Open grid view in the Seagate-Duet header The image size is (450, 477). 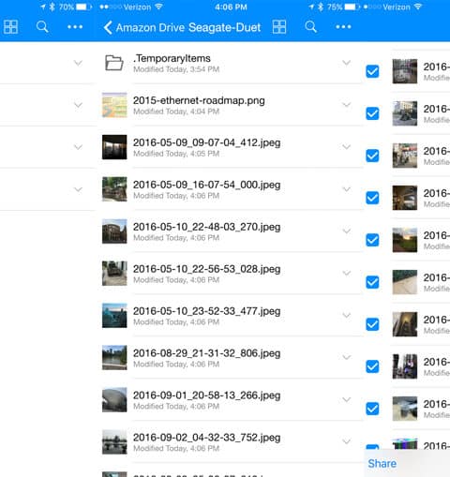click(x=279, y=27)
